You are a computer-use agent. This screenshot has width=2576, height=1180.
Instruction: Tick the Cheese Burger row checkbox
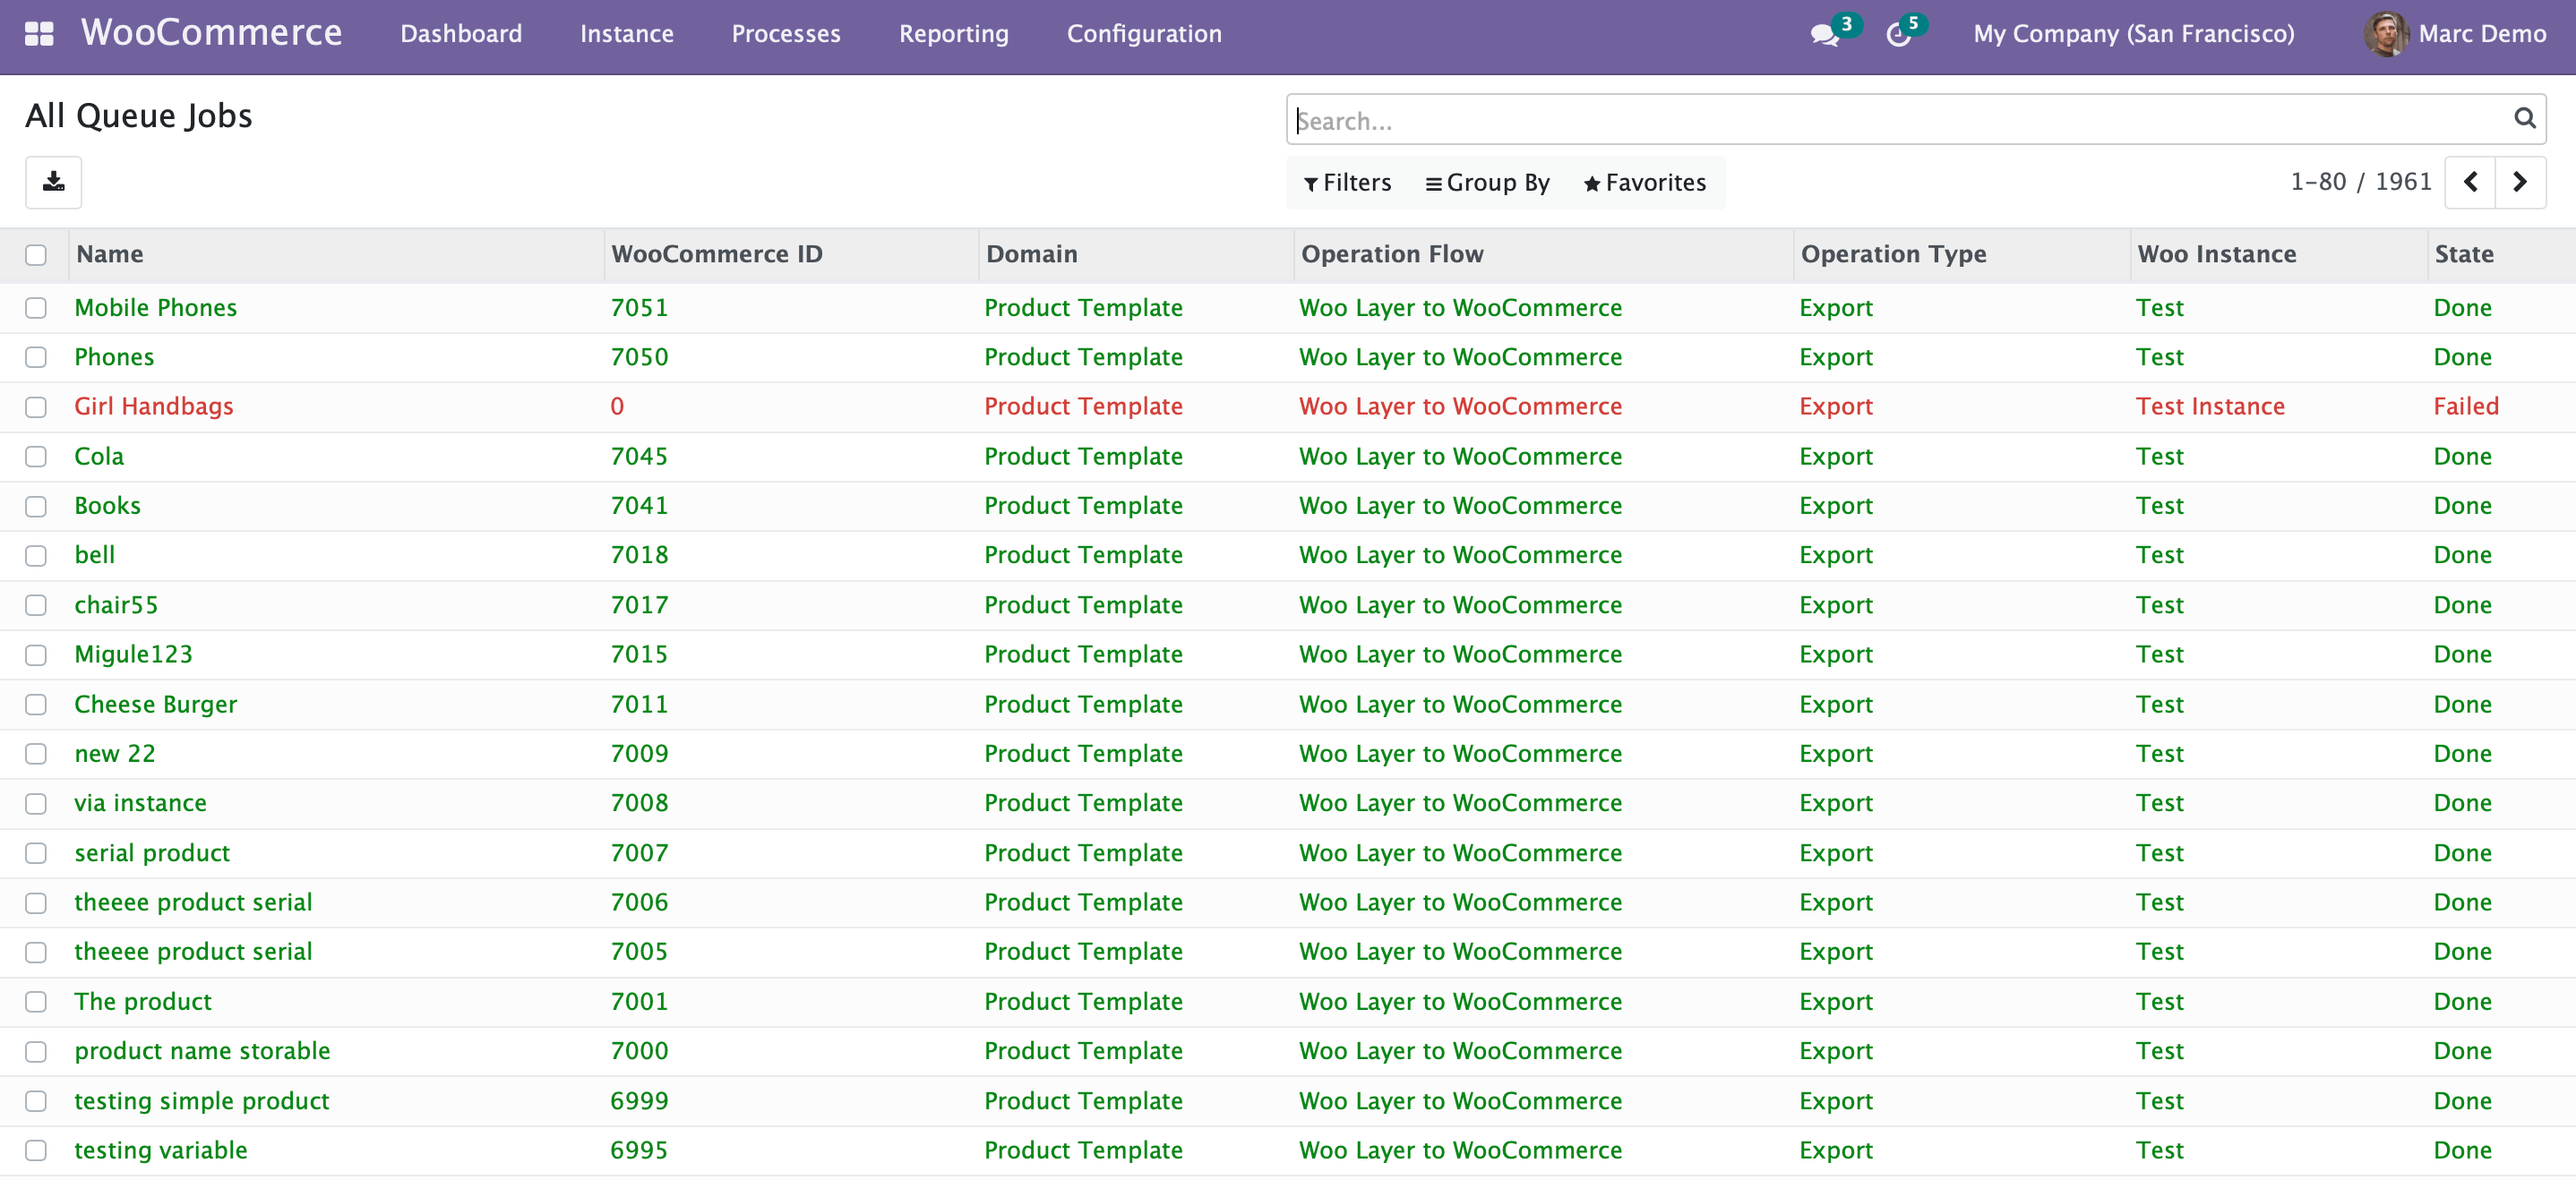click(36, 705)
